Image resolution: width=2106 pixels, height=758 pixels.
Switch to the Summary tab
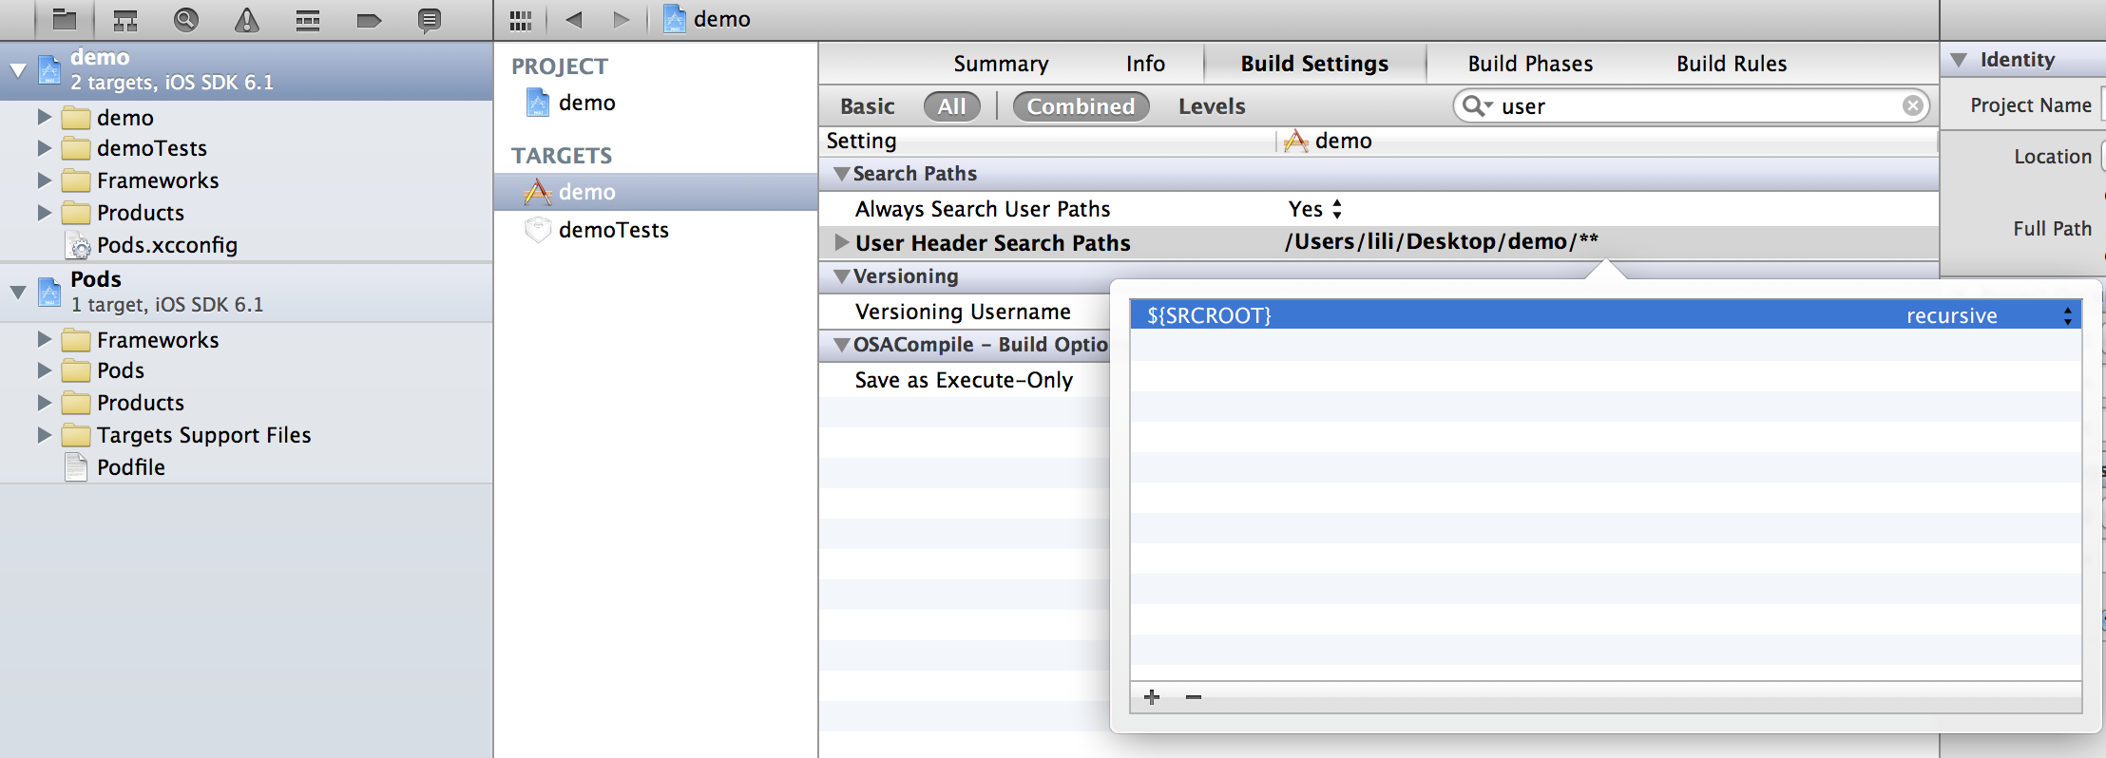[x=1001, y=64]
